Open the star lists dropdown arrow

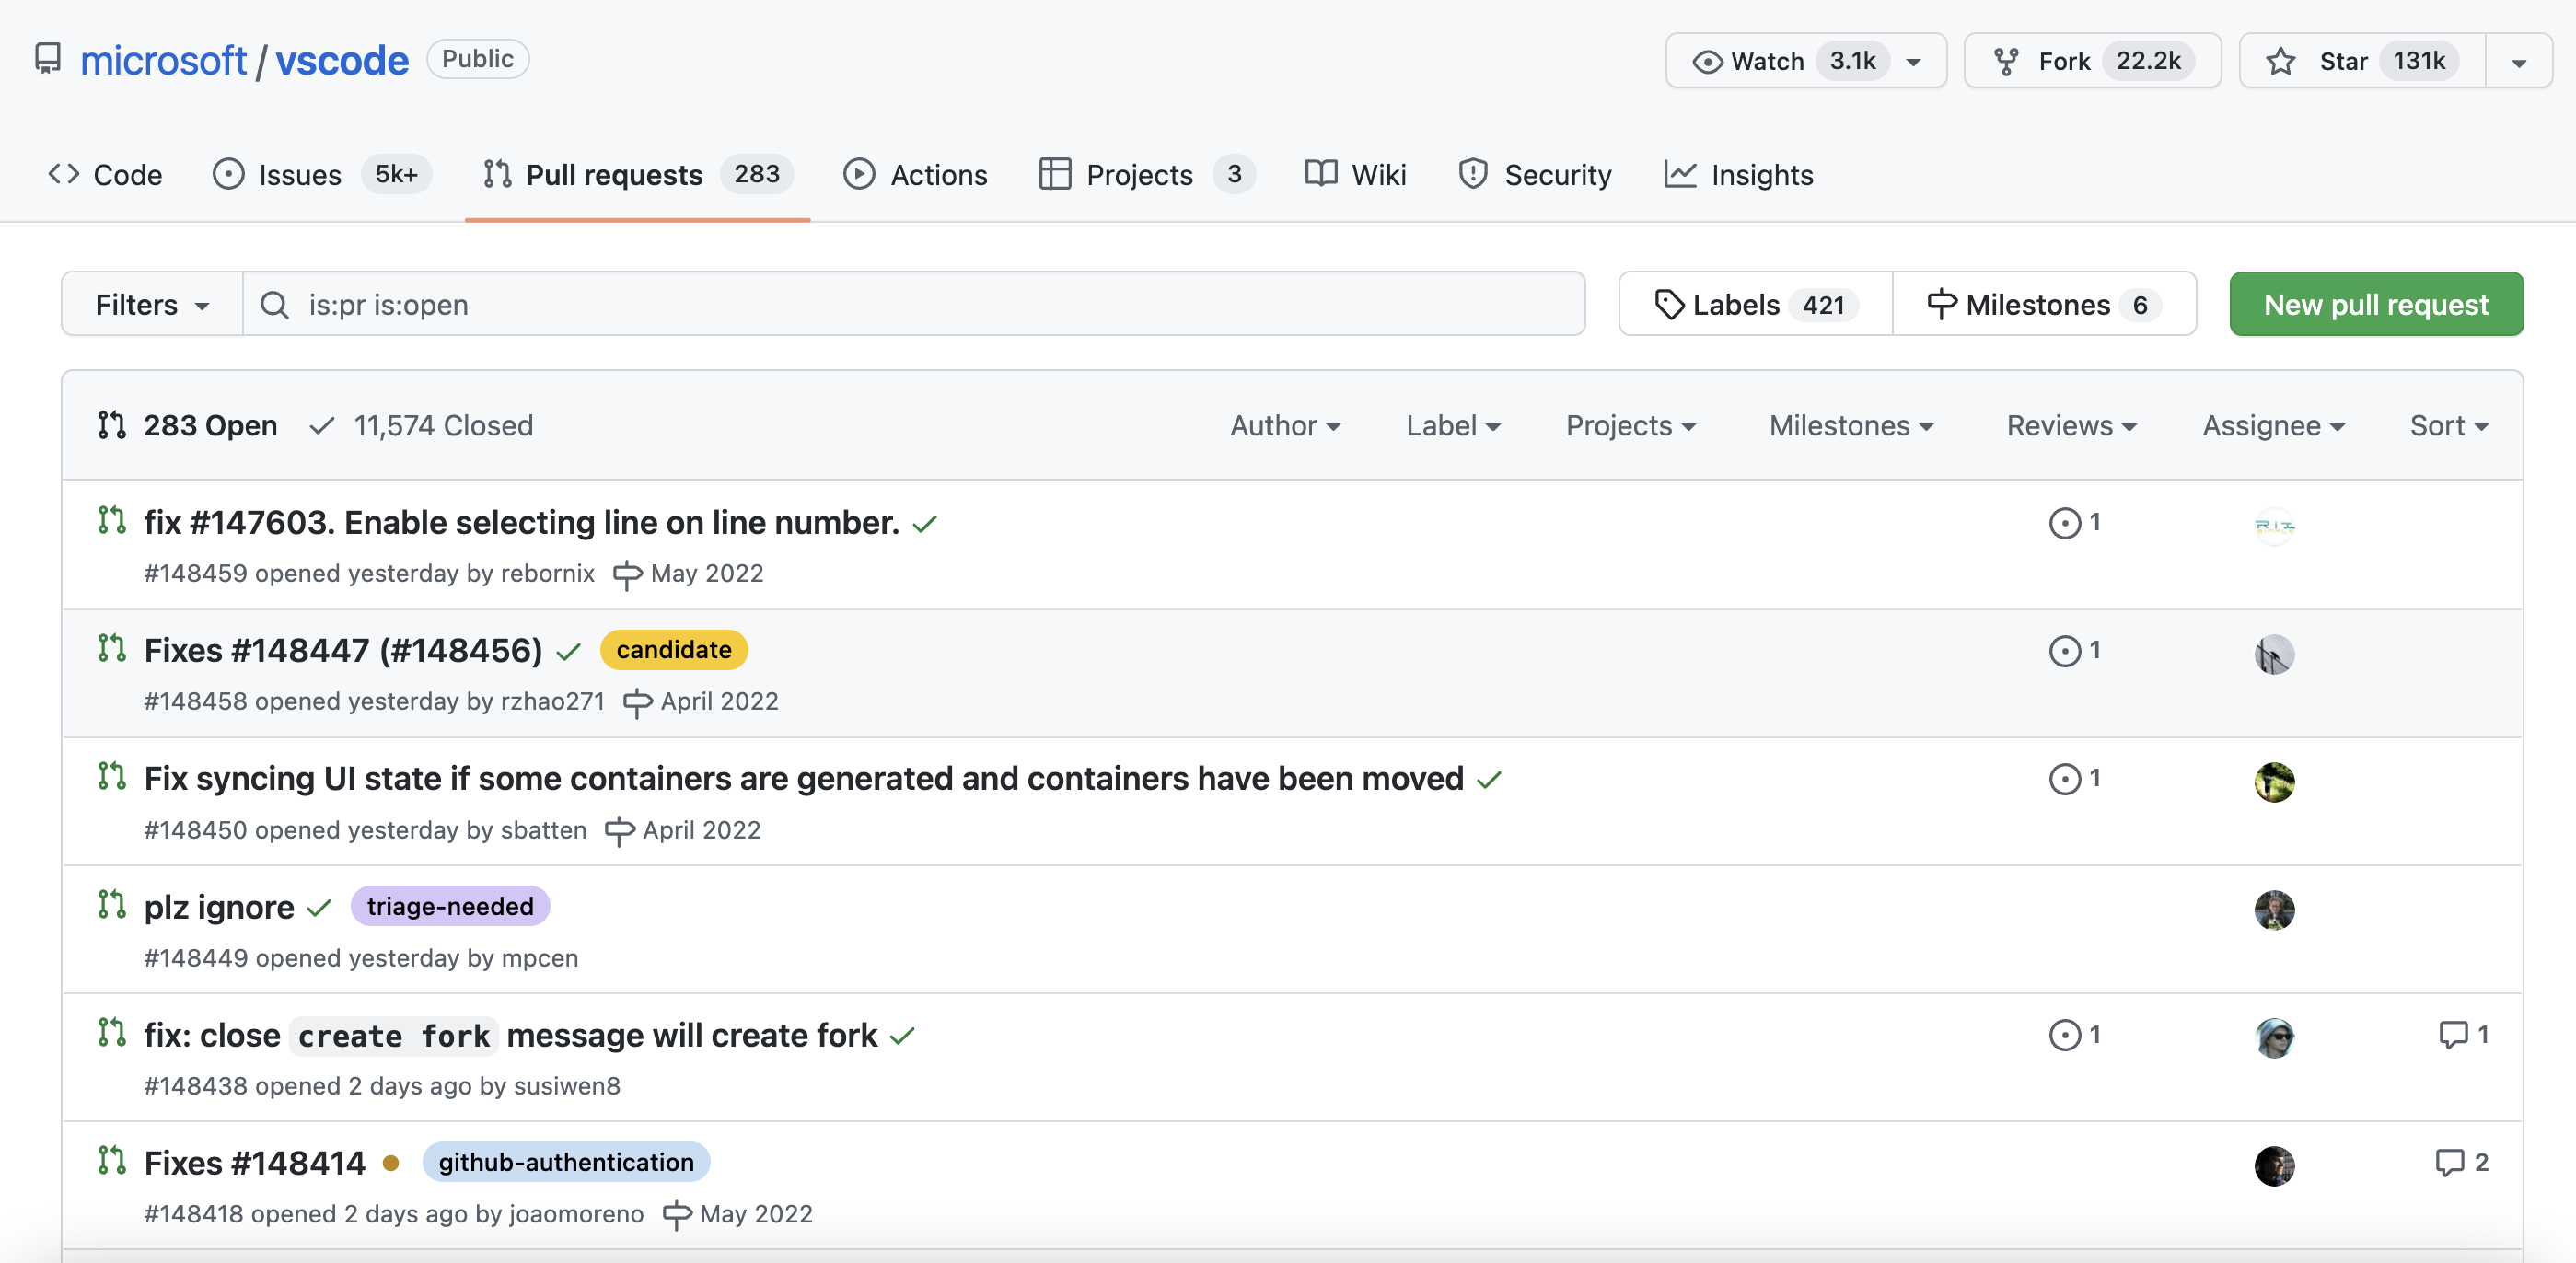[2518, 61]
